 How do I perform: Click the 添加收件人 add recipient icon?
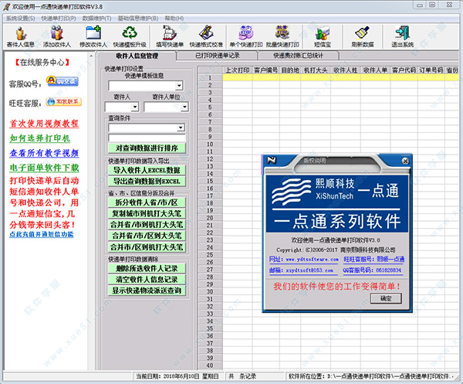tap(57, 36)
